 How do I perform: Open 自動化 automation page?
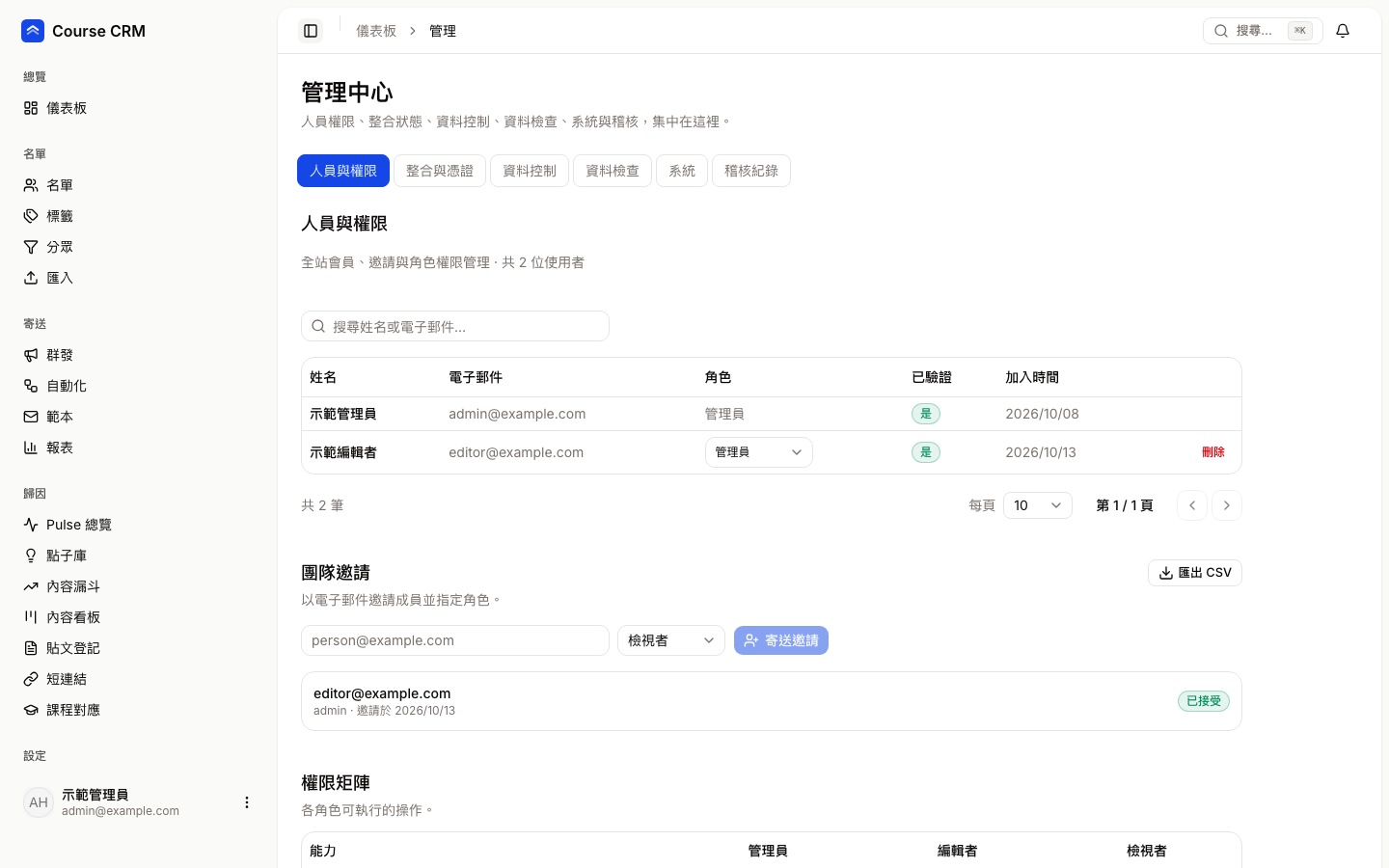(138, 386)
